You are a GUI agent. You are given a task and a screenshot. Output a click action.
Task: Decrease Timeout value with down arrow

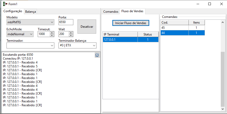pos(52,35)
